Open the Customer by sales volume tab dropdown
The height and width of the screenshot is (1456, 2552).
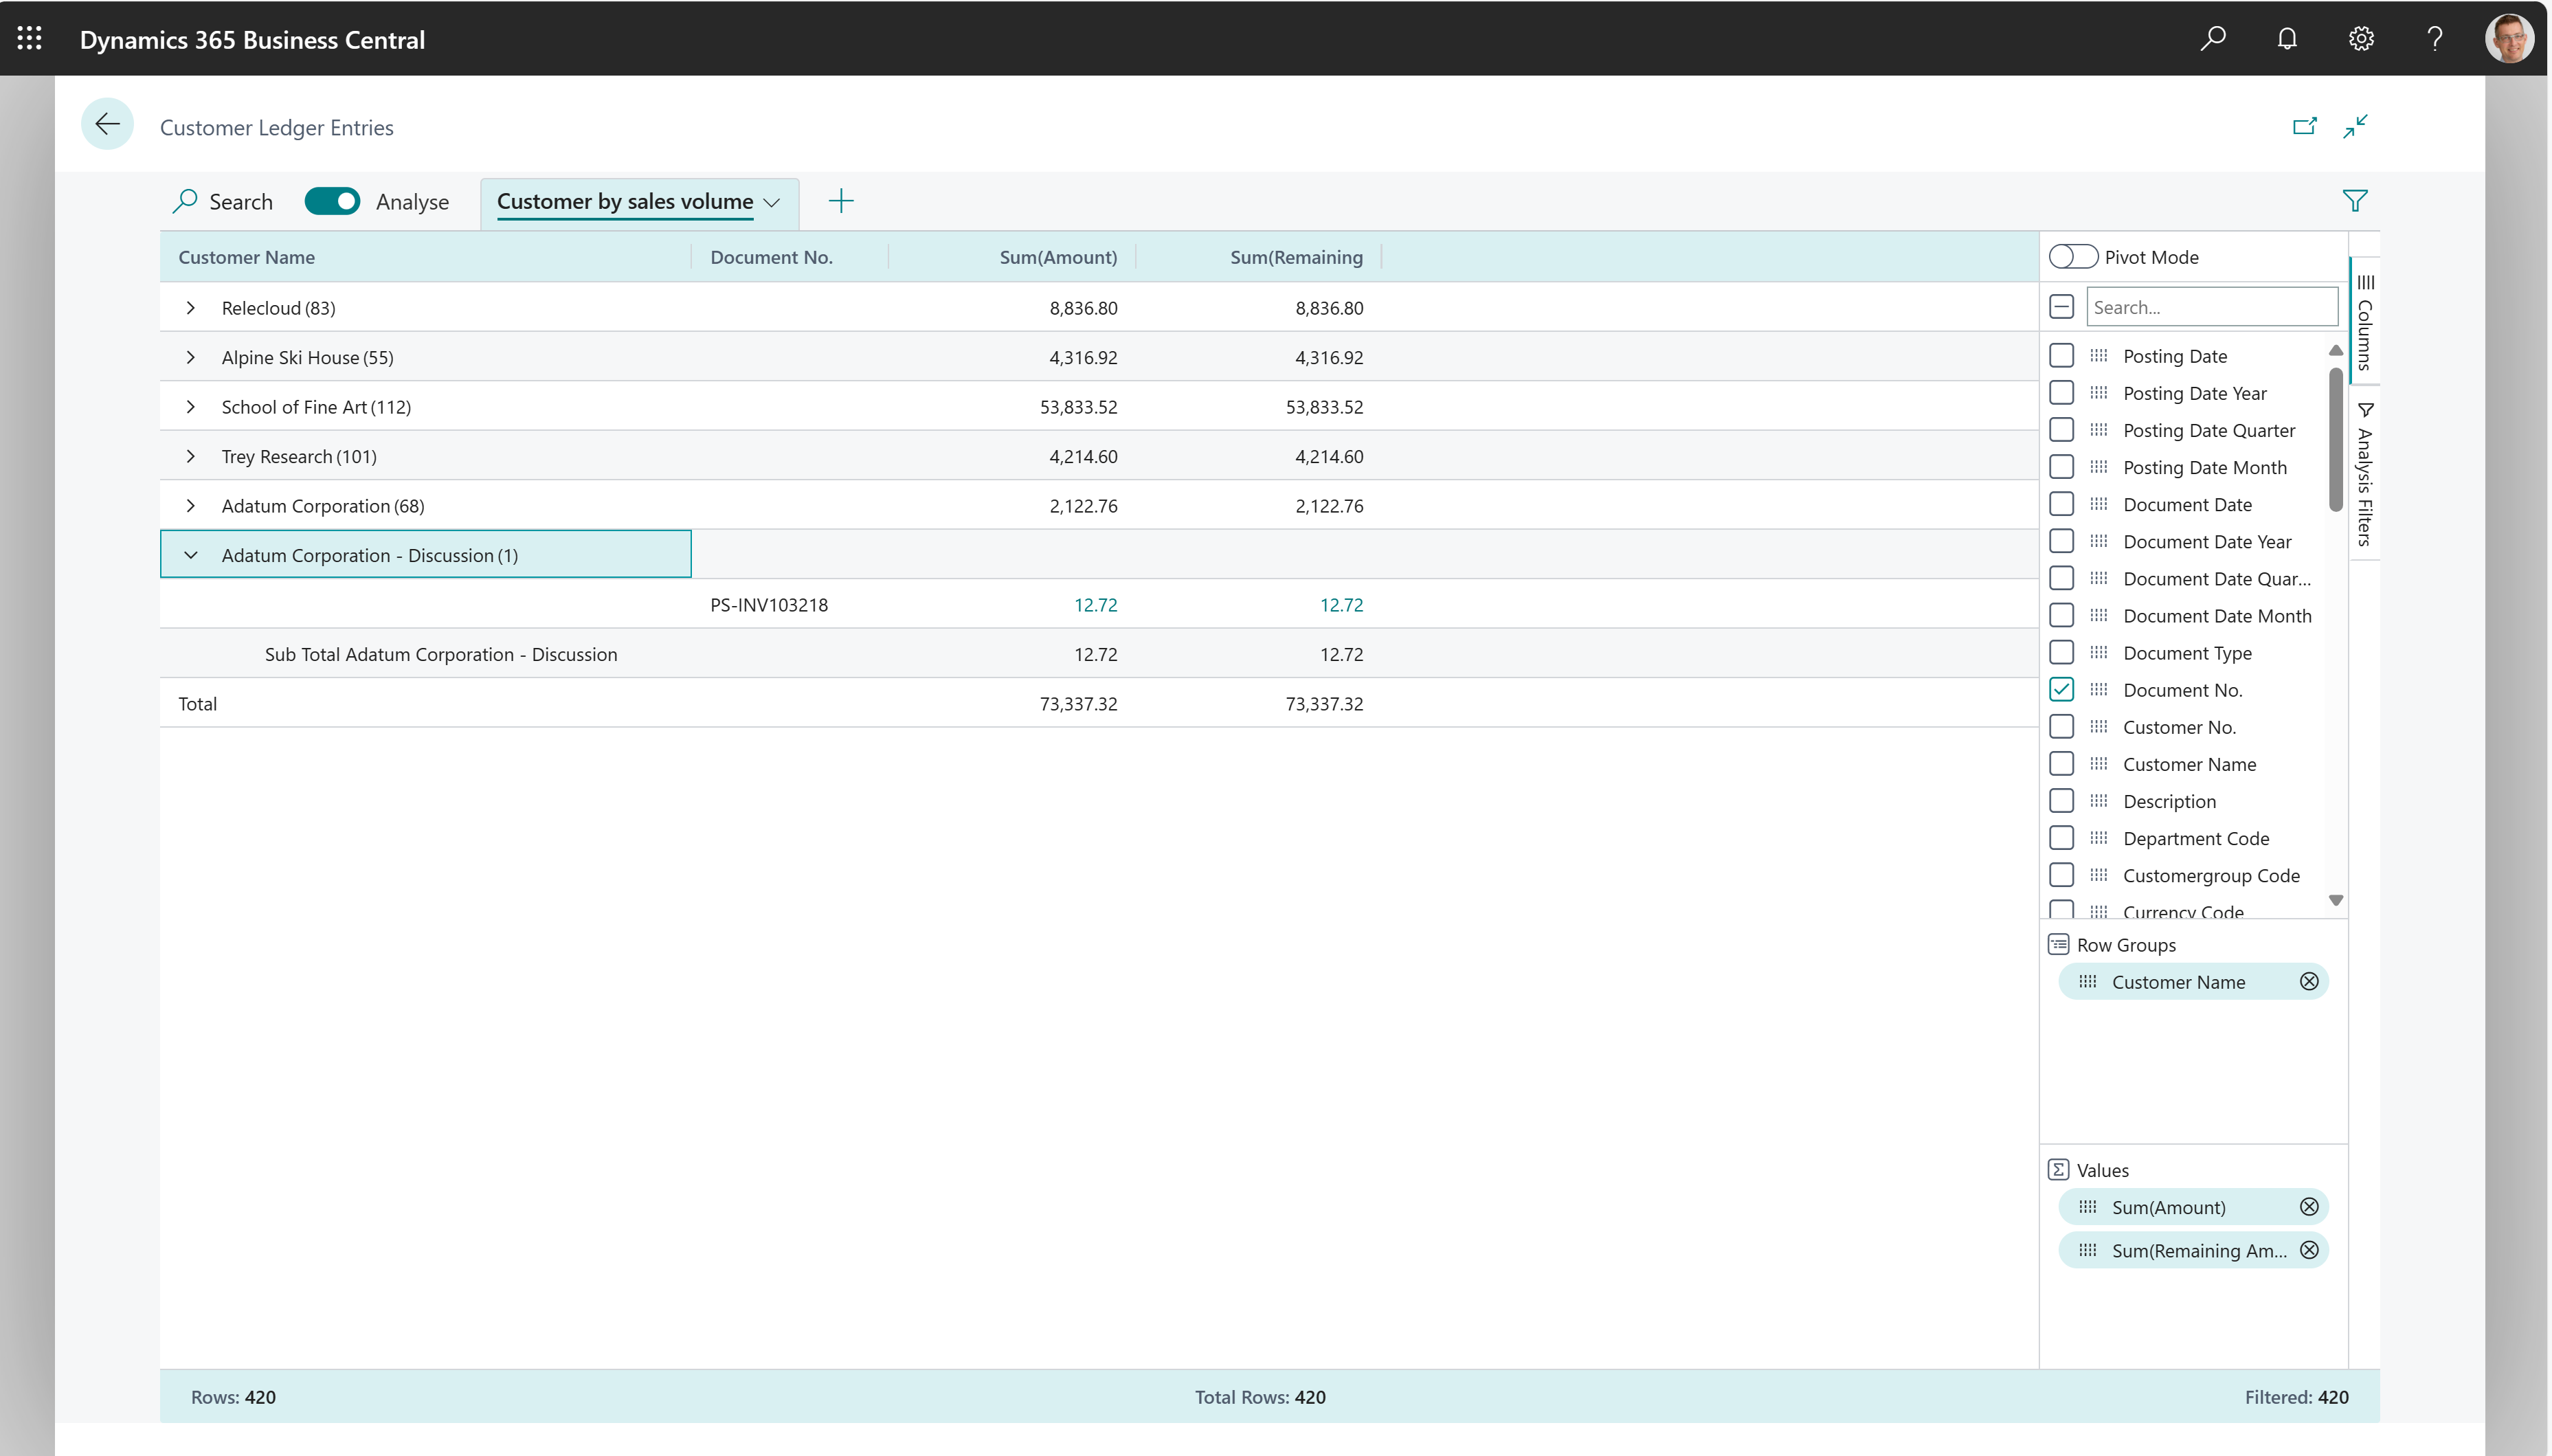pyautogui.click(x=771, y=202)
